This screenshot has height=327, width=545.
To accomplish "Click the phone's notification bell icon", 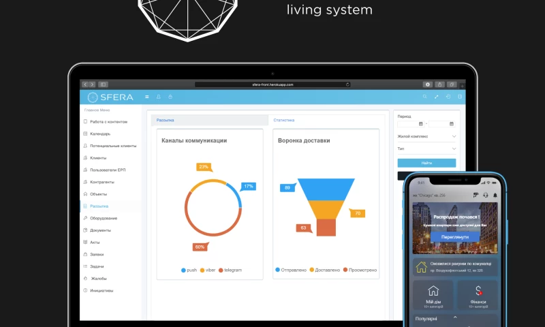I will [x=495, y=196].
